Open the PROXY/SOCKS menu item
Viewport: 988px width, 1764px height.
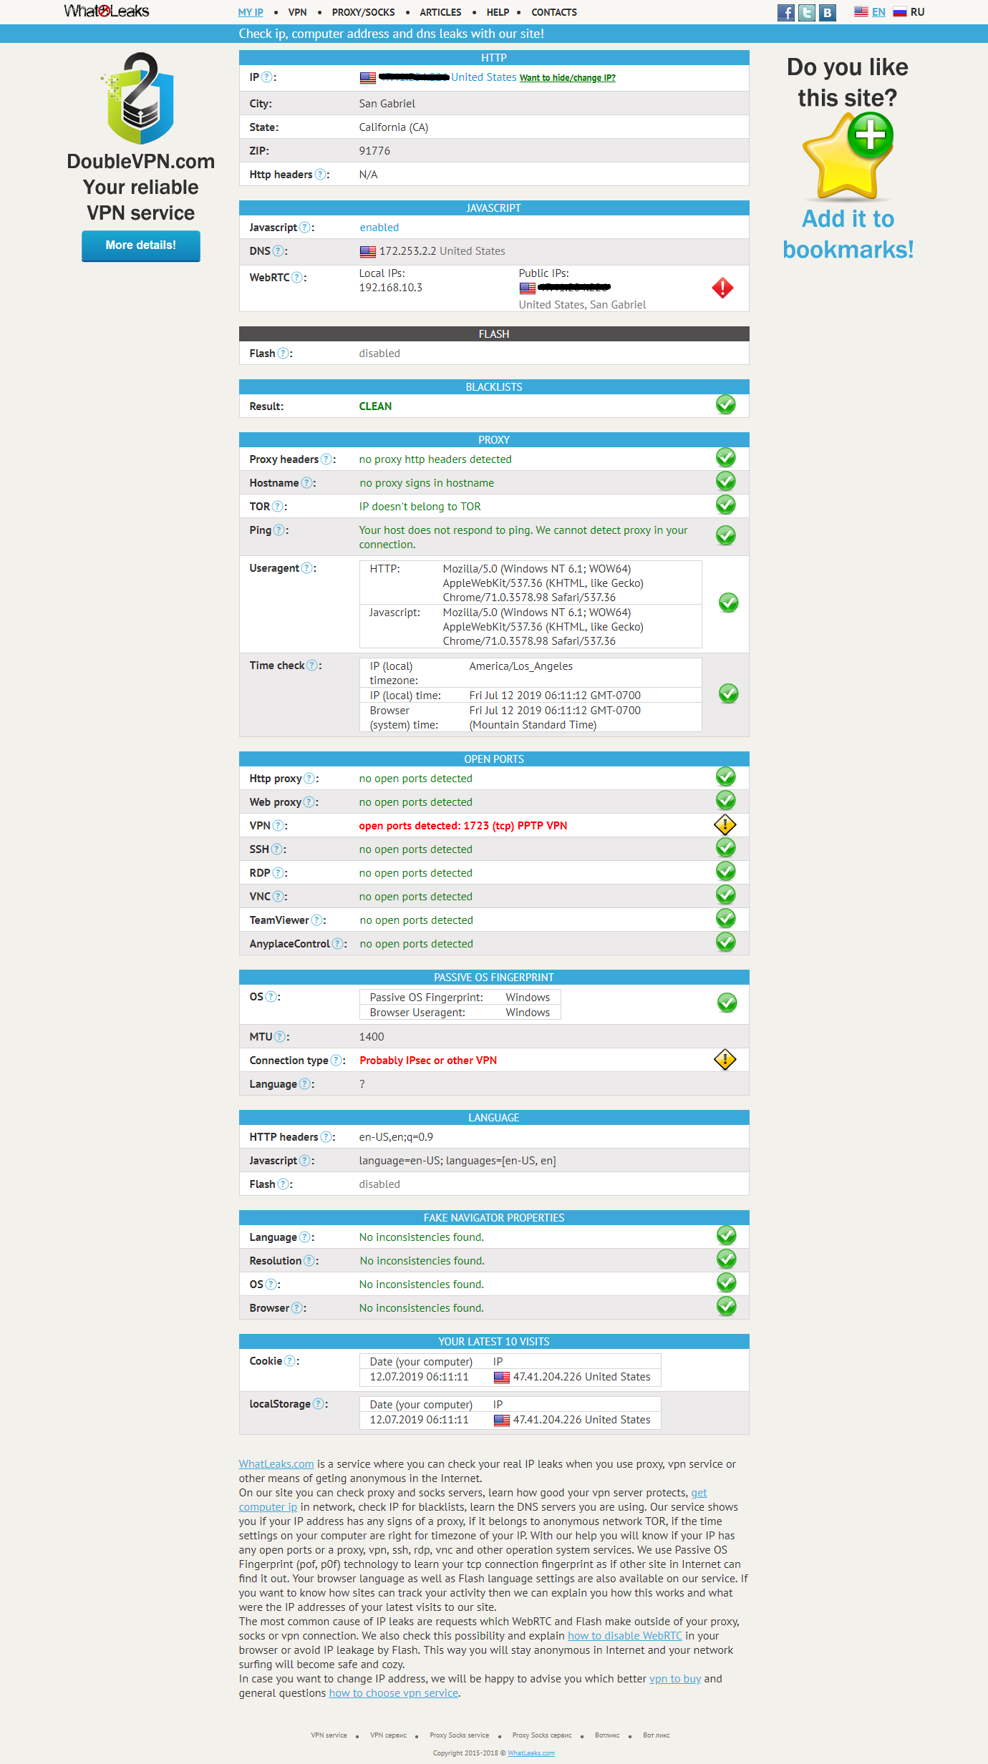(363, 12)
